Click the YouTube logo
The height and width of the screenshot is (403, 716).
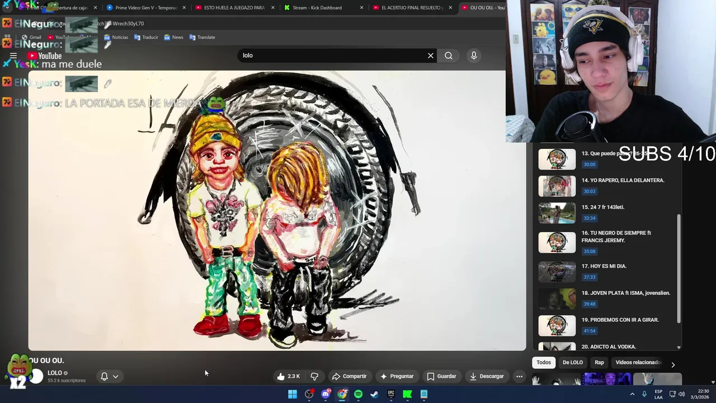click(44, 55)
